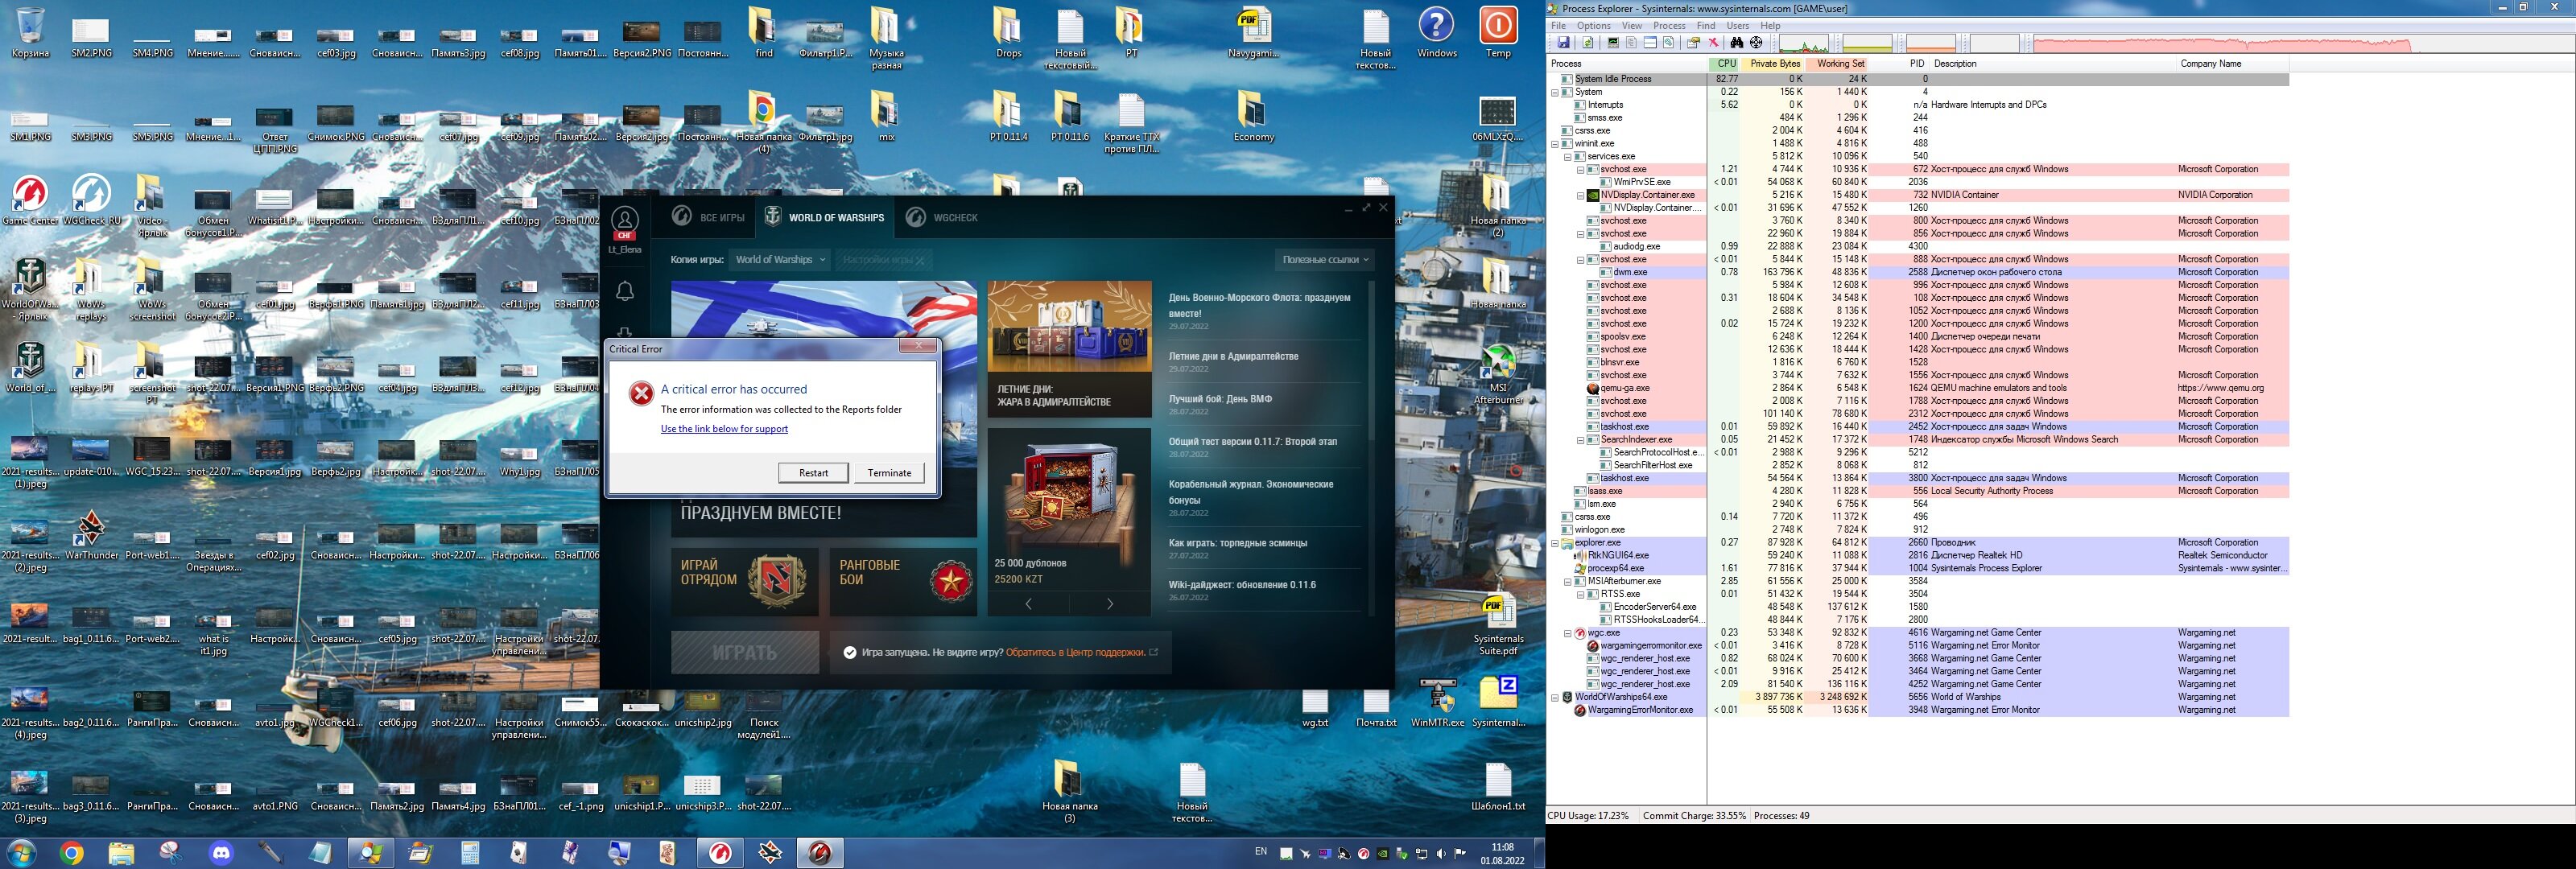The width and height of the screenshot is (2576, 869).
Task: Open Calculator from the taskbar
Action: pos(470,853)
